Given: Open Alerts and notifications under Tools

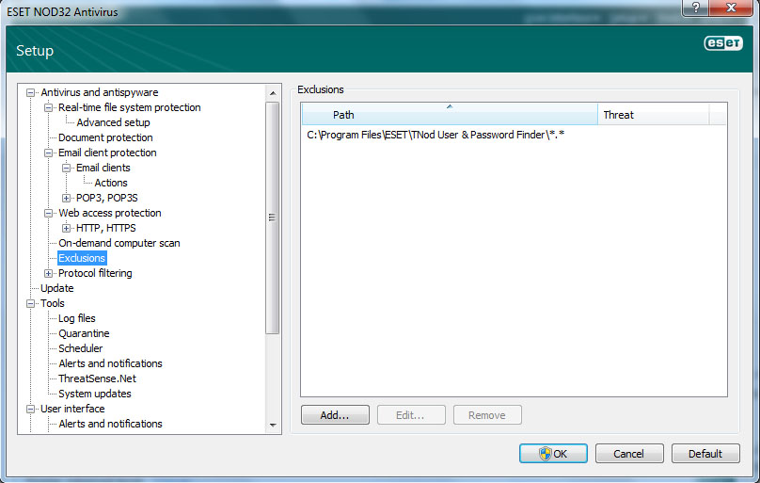Looking at the screenshot, I should (110, 363).
